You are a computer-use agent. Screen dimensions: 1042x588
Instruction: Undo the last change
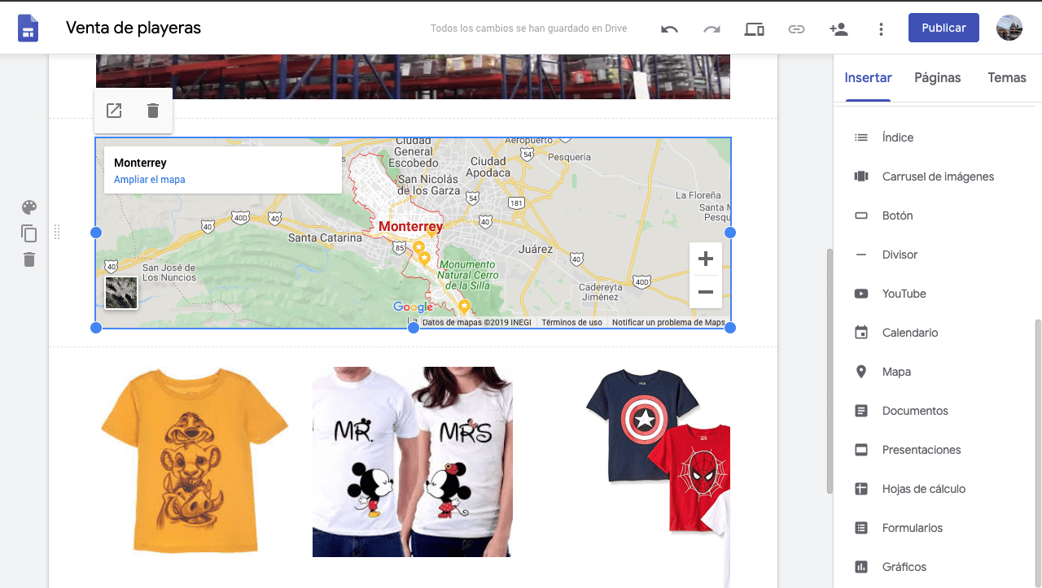[669, 29]
